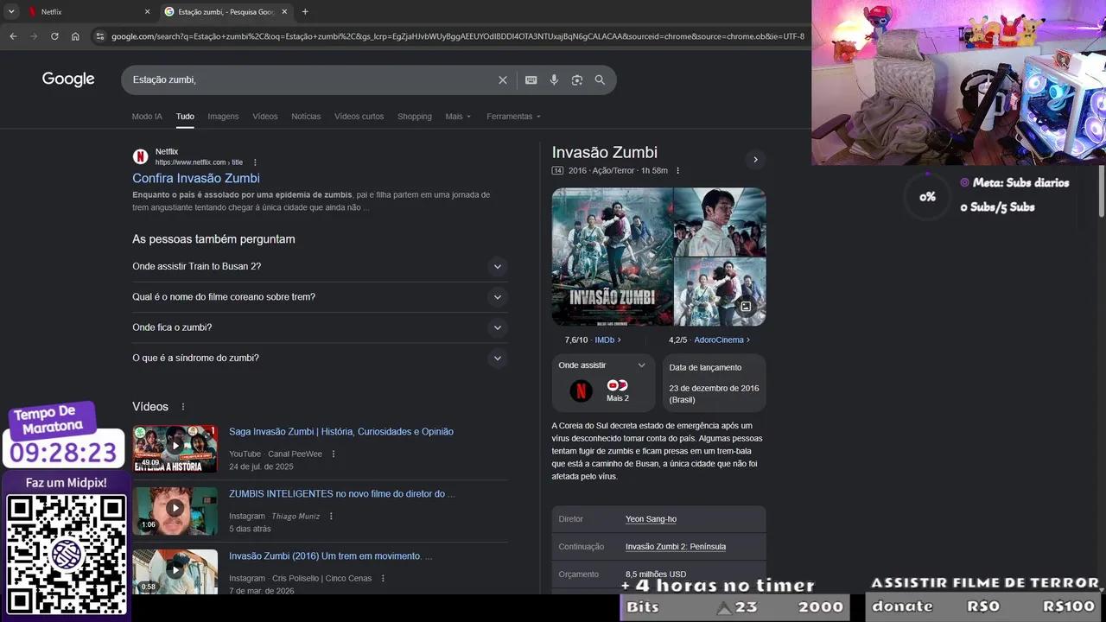Clear the search query with X

pos(503,80)
